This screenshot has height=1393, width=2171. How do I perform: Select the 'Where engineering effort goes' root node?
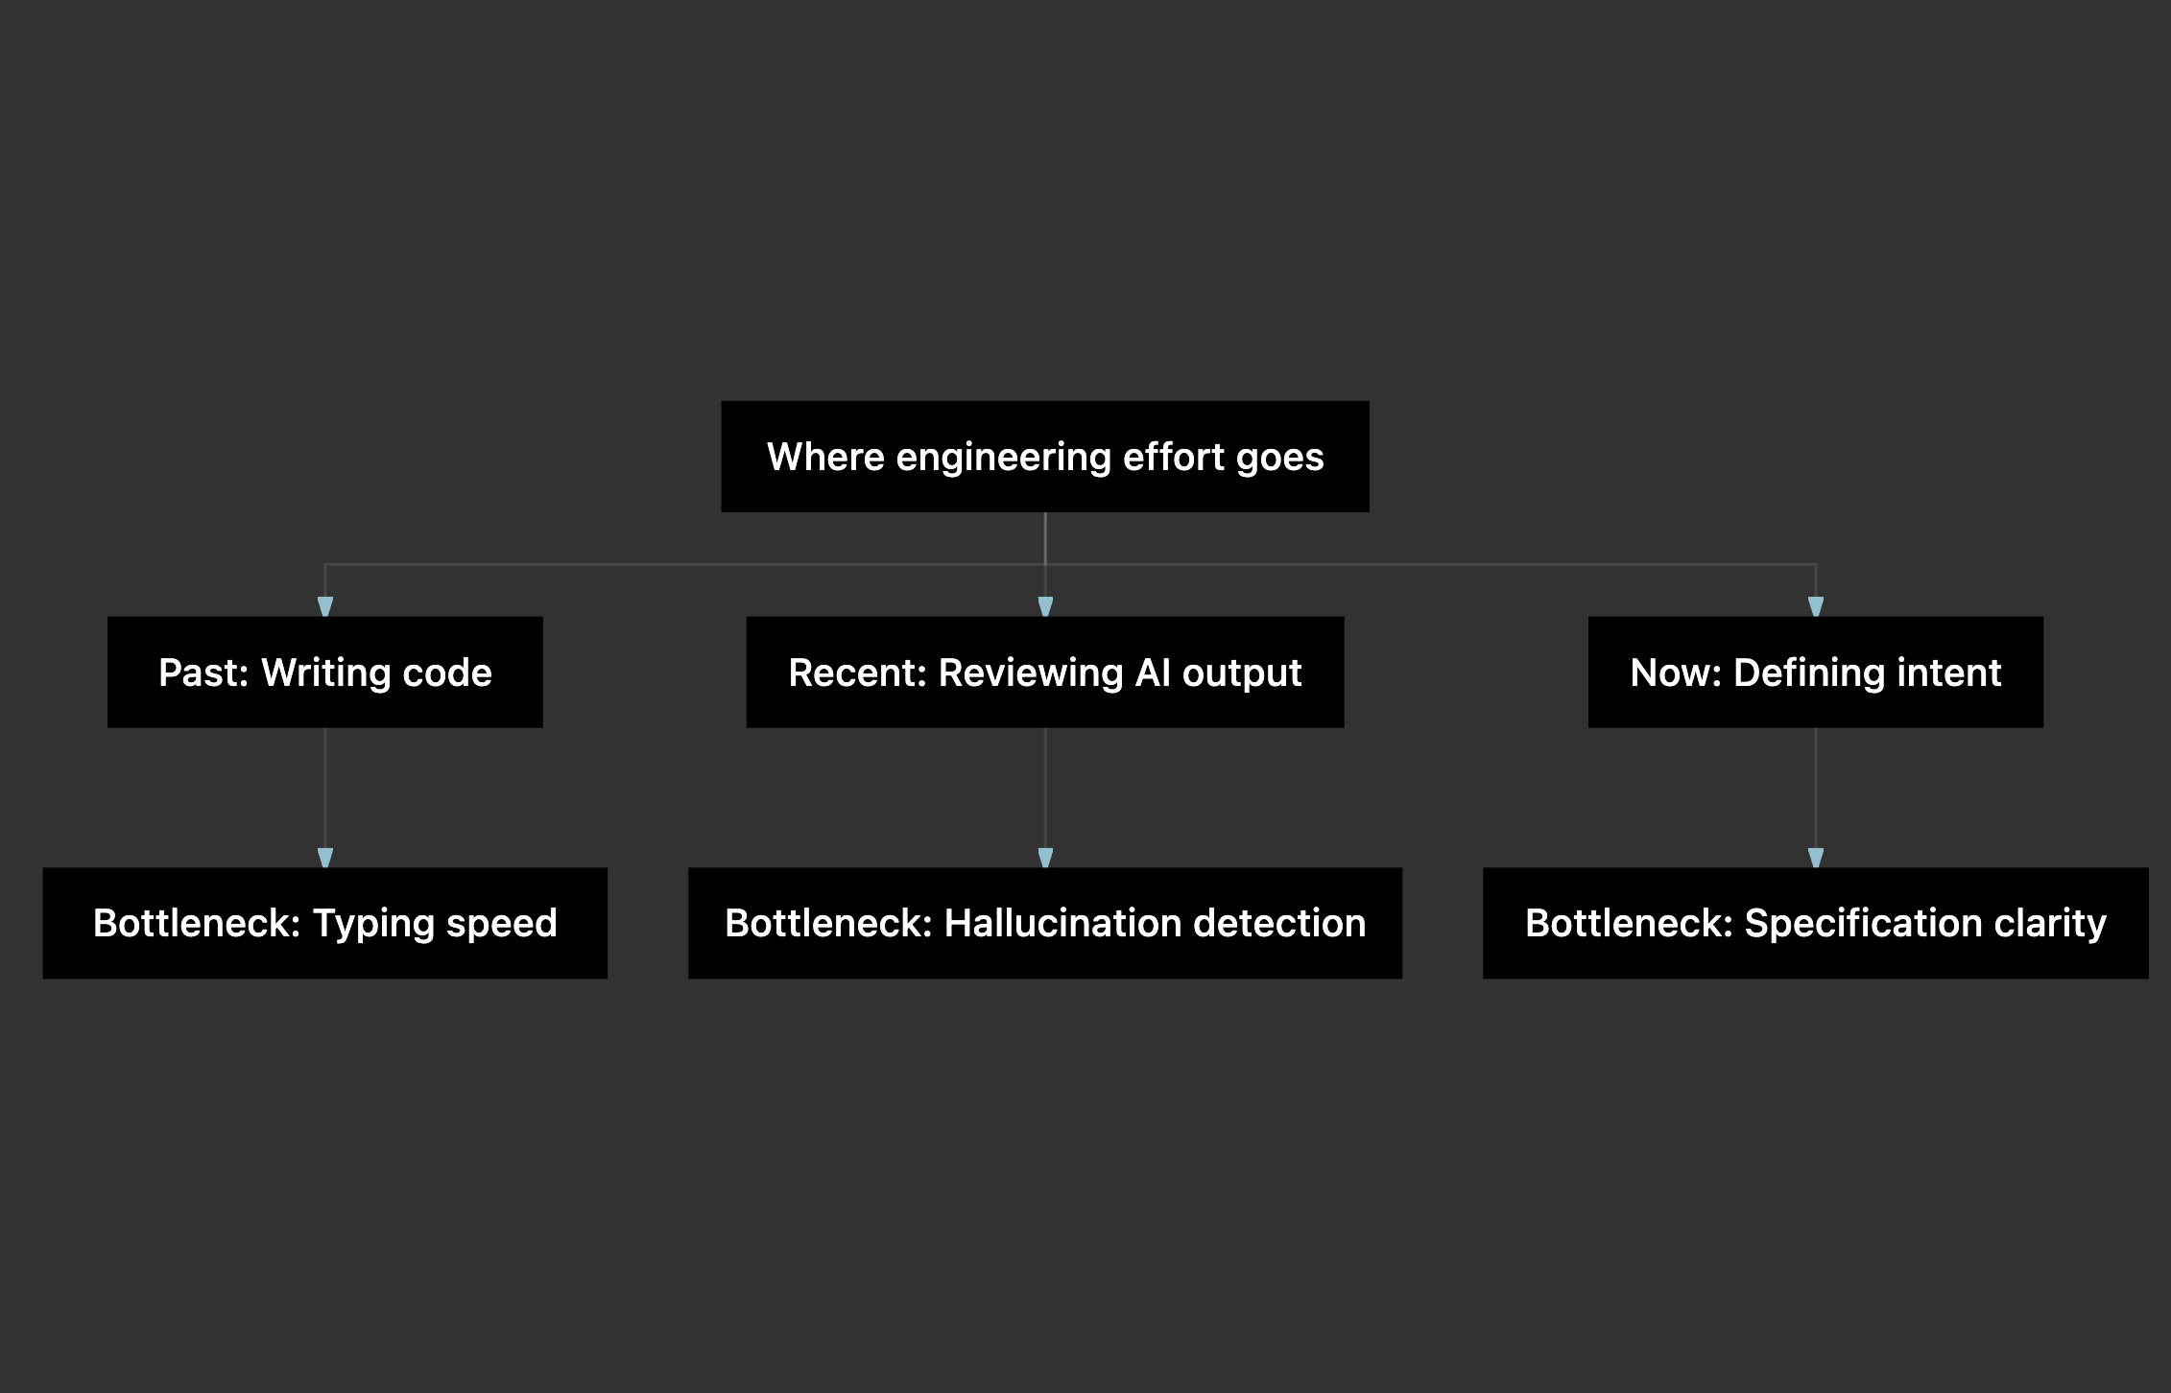tap(1045, 457)
